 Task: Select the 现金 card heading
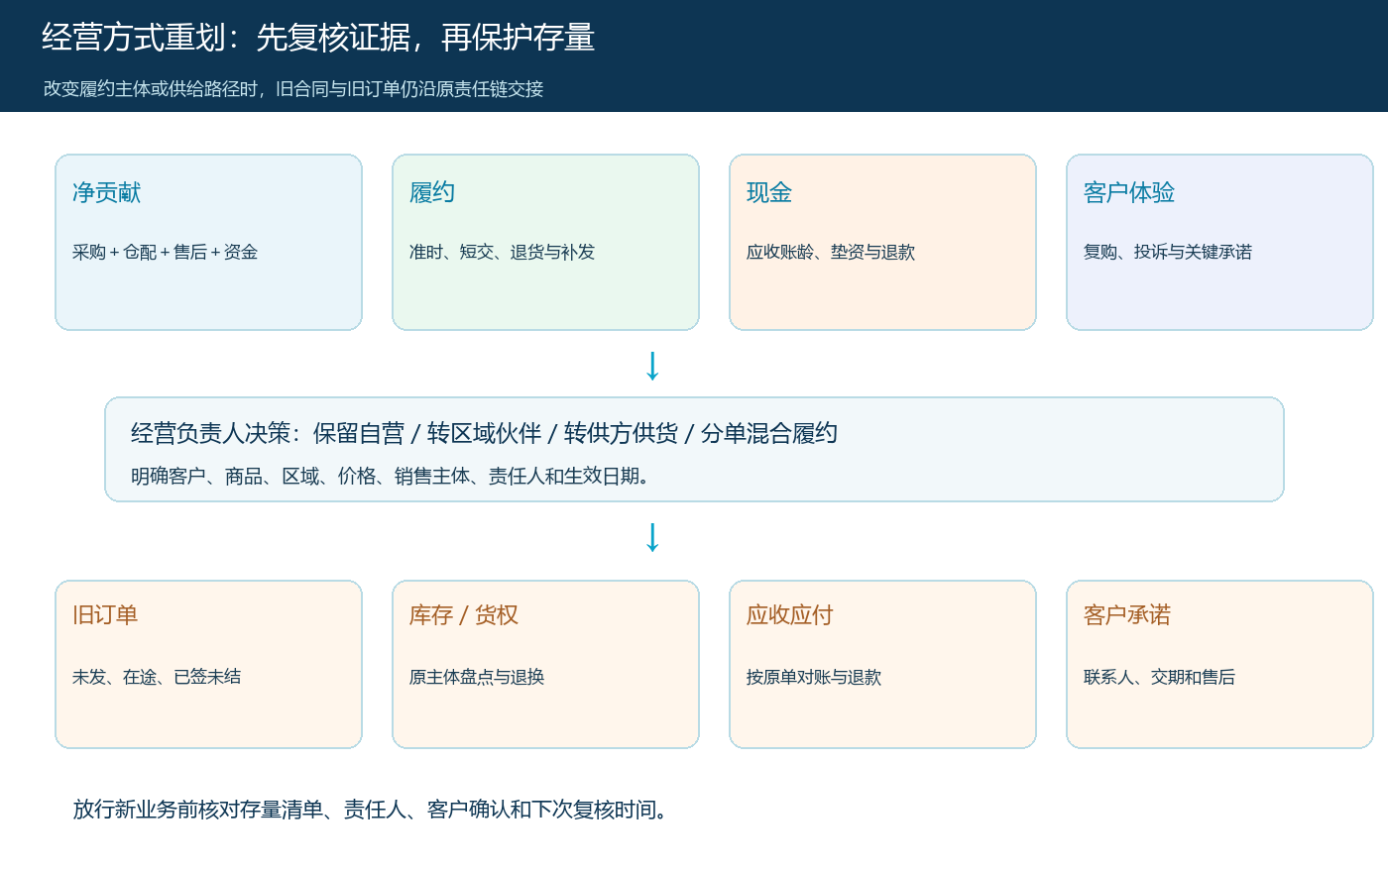(769, 192)
